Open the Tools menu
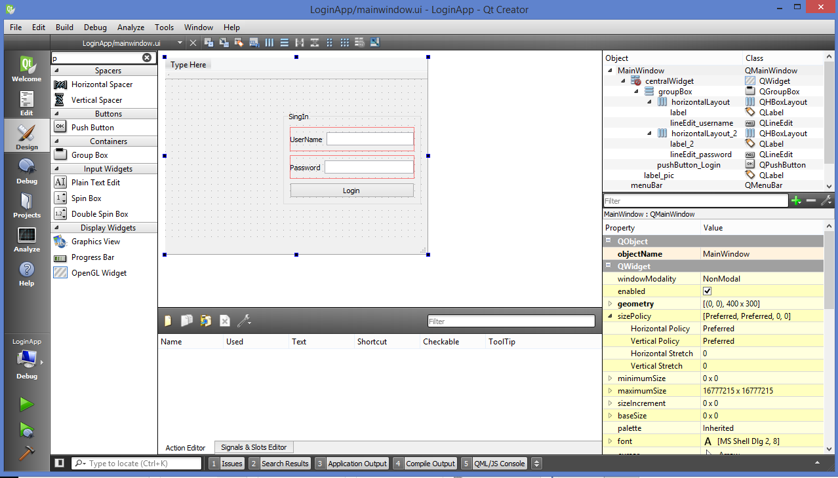 coord(164,28)
